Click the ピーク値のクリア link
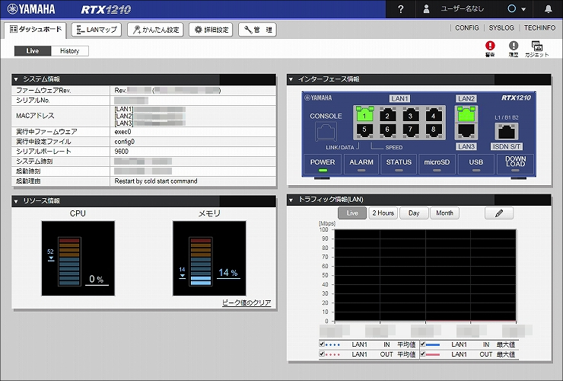Image resolution: width=563 pixels, height=381 pixels. pos(247,303)
